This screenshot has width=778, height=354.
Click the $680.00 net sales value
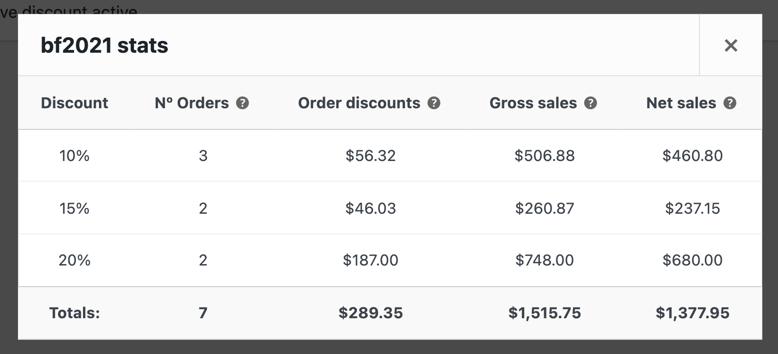click(x=693, y=260)
